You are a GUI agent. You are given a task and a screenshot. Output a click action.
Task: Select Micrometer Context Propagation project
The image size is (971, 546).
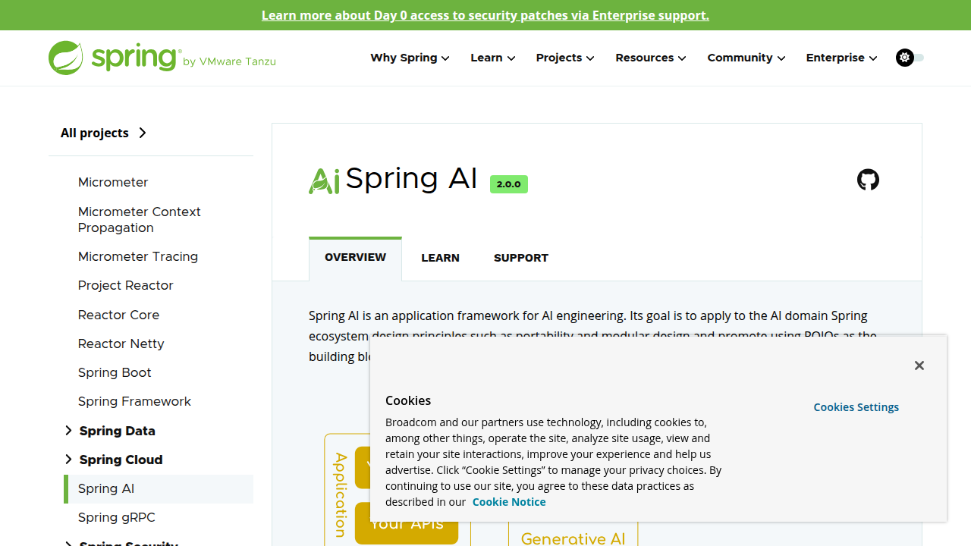[140, 219]
